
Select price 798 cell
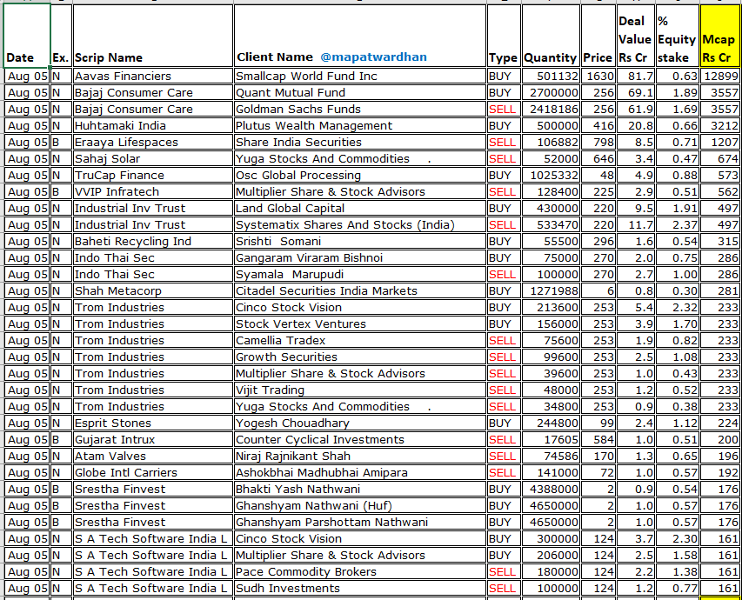tap(598, 143)
